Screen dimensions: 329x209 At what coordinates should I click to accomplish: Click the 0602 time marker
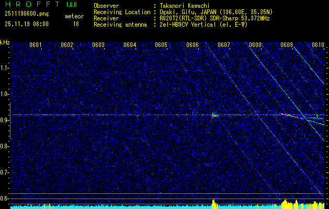(67, 45)
